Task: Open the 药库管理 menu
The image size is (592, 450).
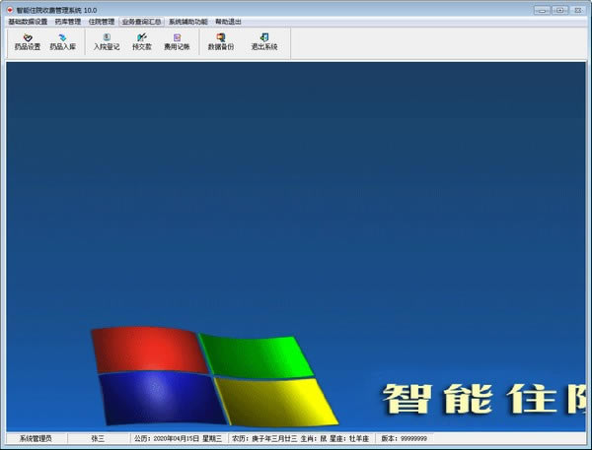Action: point(68,22)
